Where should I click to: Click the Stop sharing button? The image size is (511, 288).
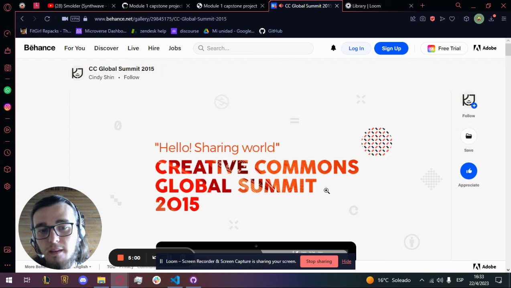click(319, 261)
